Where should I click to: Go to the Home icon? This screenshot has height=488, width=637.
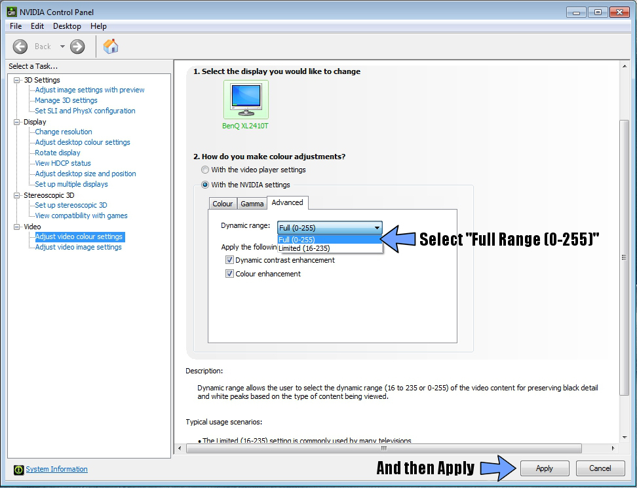click(x=111, y=47)
